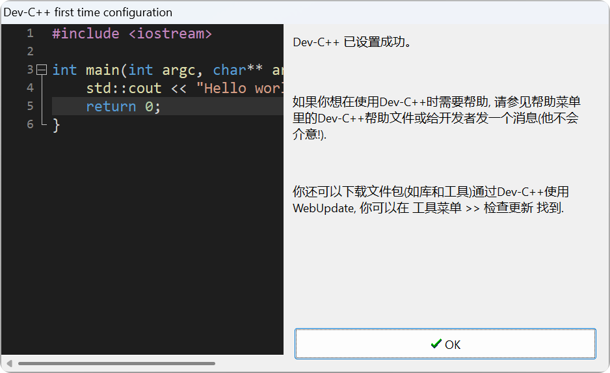The width and height of the screenshot is (610, 373).
Task: Confirm setup with the OK button
Action: (445, 344)
